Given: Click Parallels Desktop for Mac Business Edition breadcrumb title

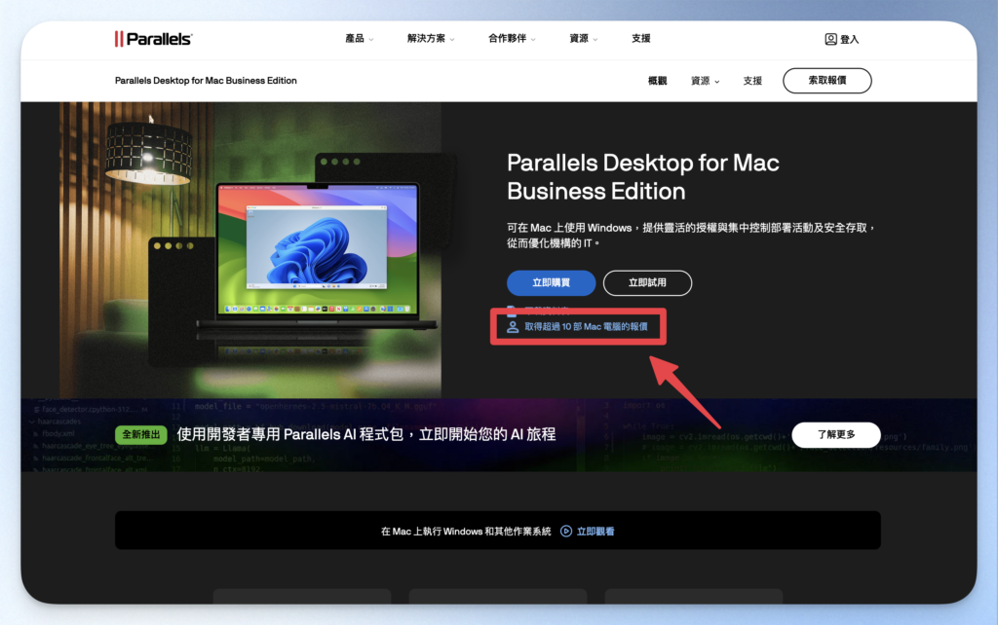Looking at the screenshot, I should click(x=206, y=81).
